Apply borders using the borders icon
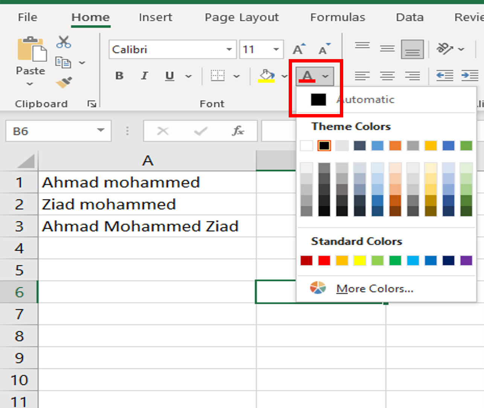The image size is (484, 408). (218, 76)
